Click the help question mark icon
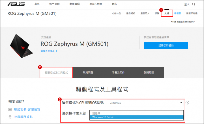This screenshot has width=204, height=124. tap(187, 103)
